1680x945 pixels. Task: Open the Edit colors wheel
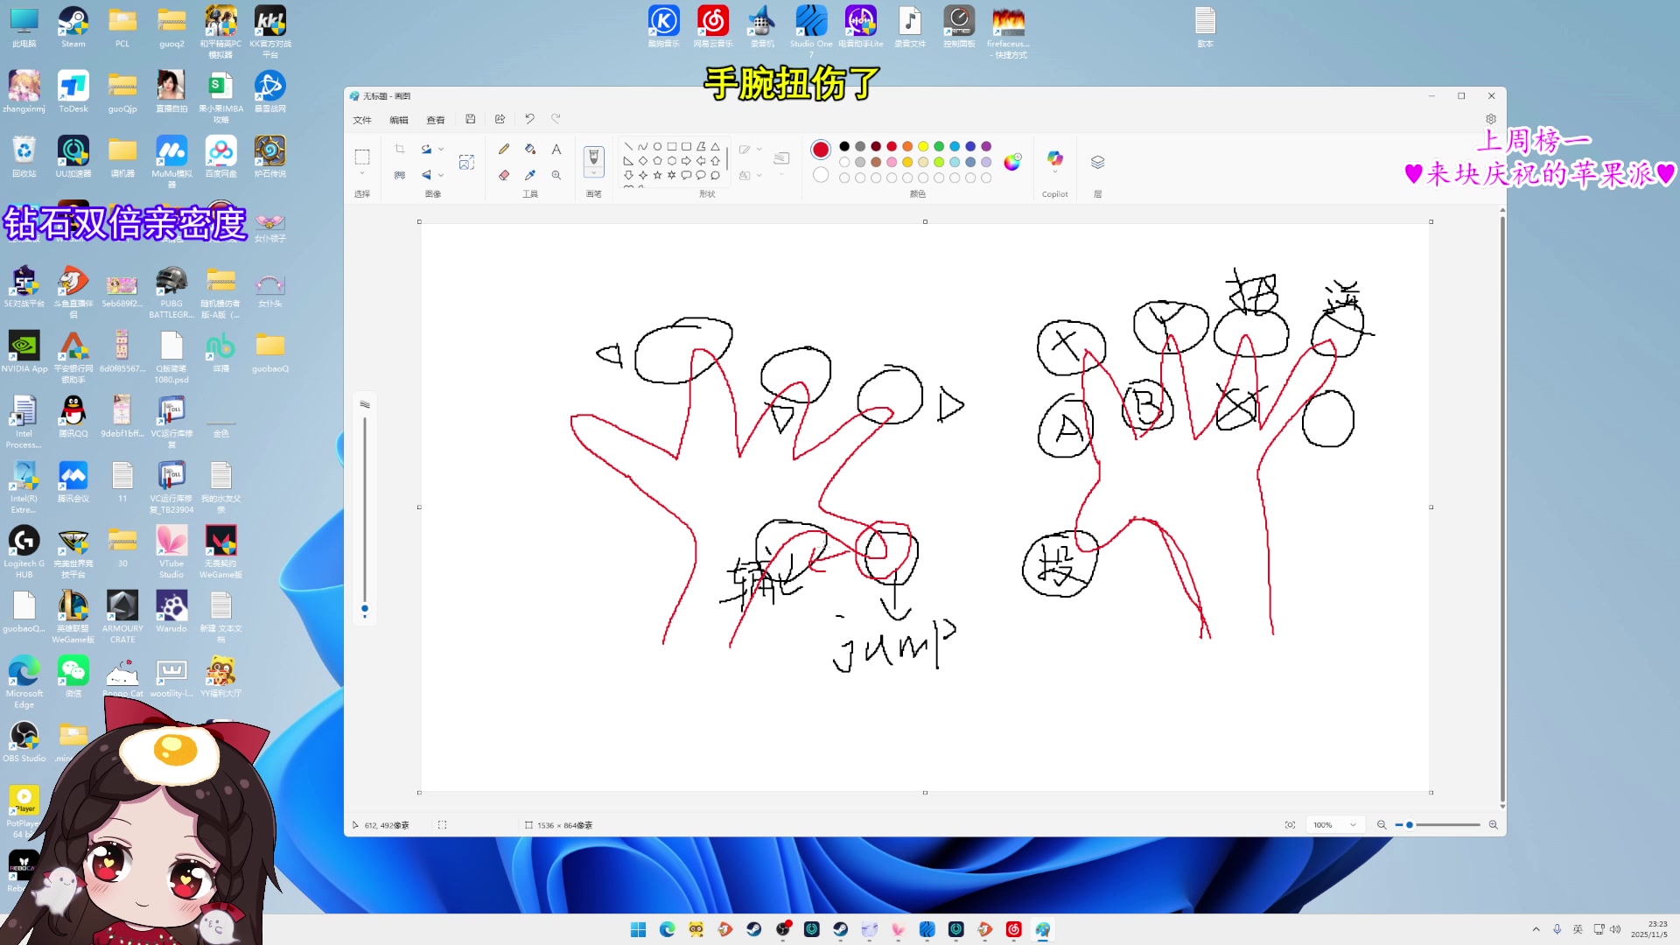pyautogui.click(x=1012, y=162)
